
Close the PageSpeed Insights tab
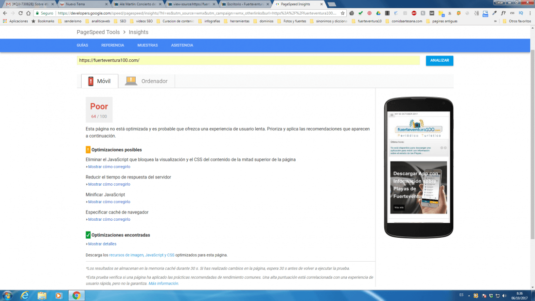click(x=321, y=4)
